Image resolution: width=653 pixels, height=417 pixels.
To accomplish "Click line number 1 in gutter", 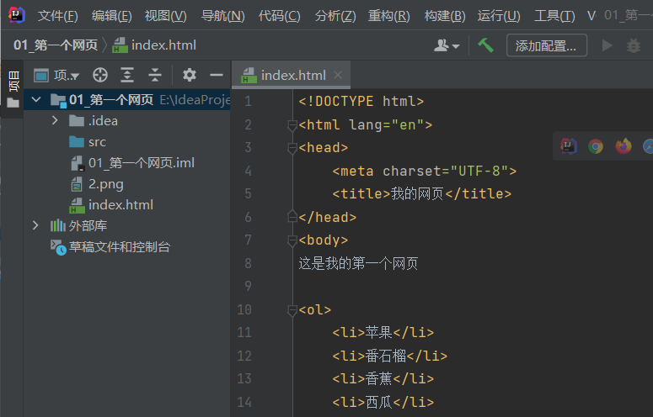I will click(248, 102).
